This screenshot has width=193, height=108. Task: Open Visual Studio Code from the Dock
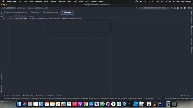coord(119,104)
